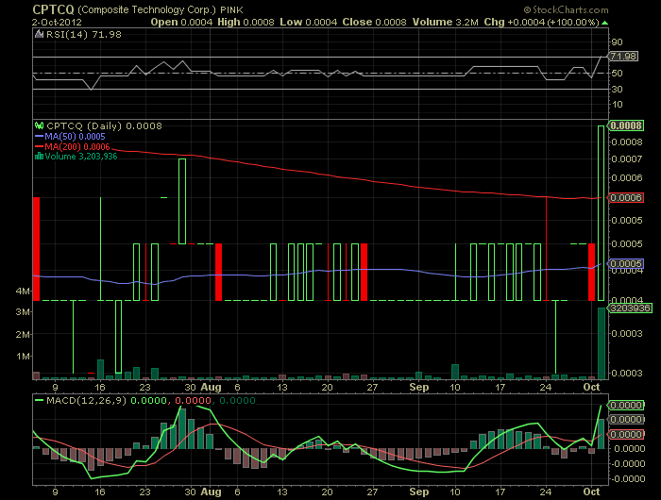Click the candlestick icon beside CPTCQ (Daily)
Viewport: 661px width, 500px height.
coord(40,125)
